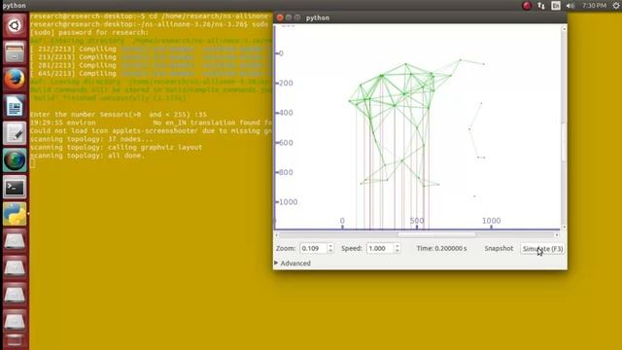Open the third drive icon in dock
The image size is (622, 350).
tap(15, 295)
